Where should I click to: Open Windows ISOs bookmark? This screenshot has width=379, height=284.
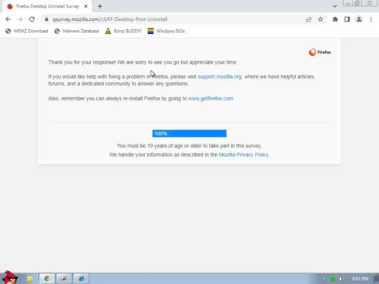pyautogui.click(x=166, y=31)
